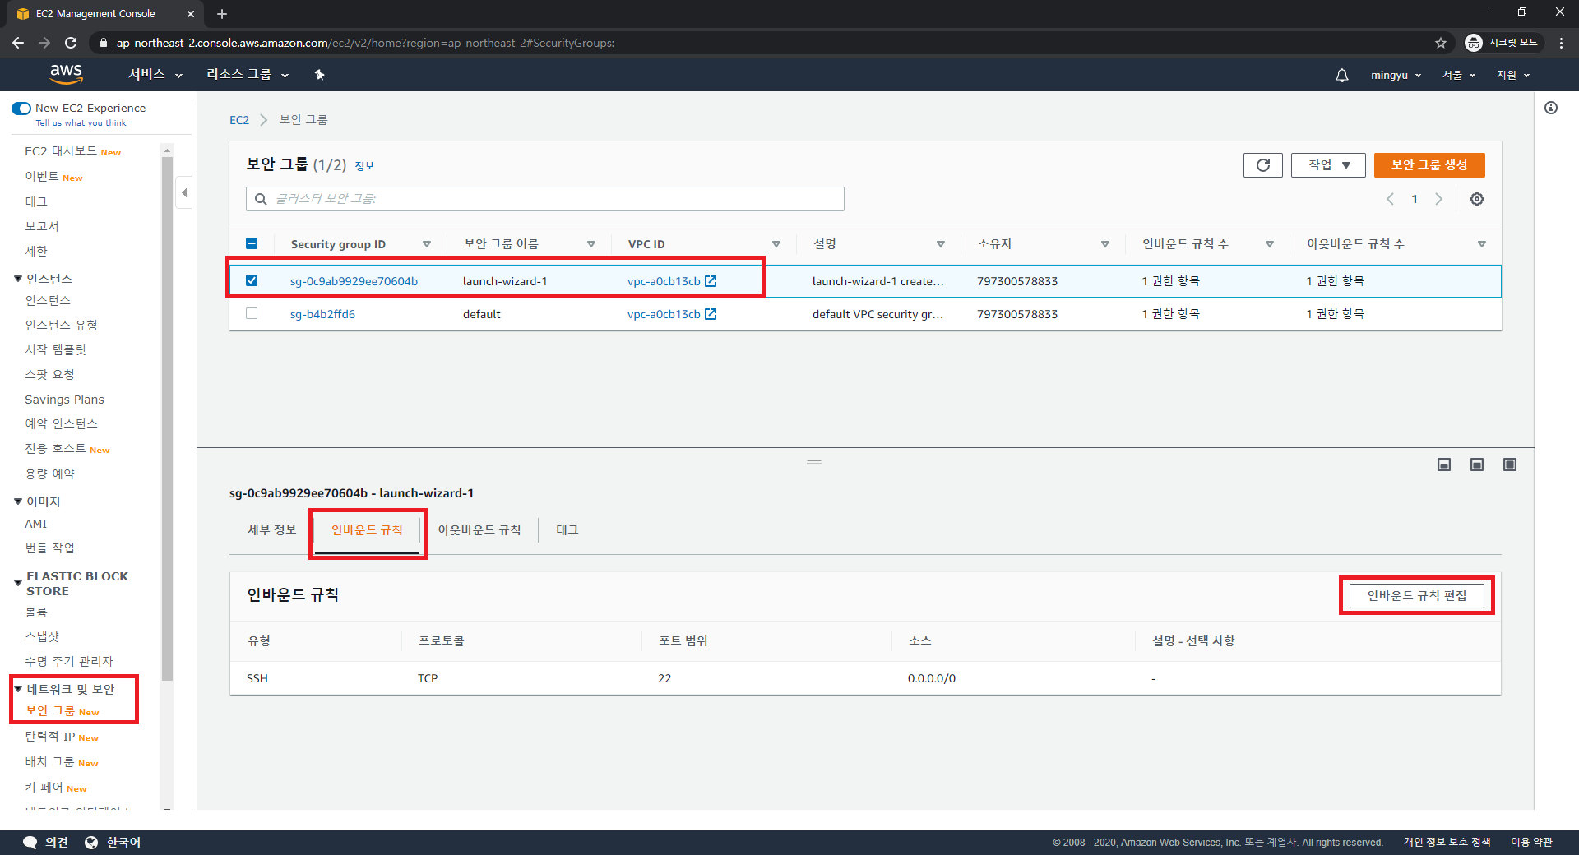1579x855 pixels.
Task: Click the AWS logo home icon
Action: pos(66,74)
